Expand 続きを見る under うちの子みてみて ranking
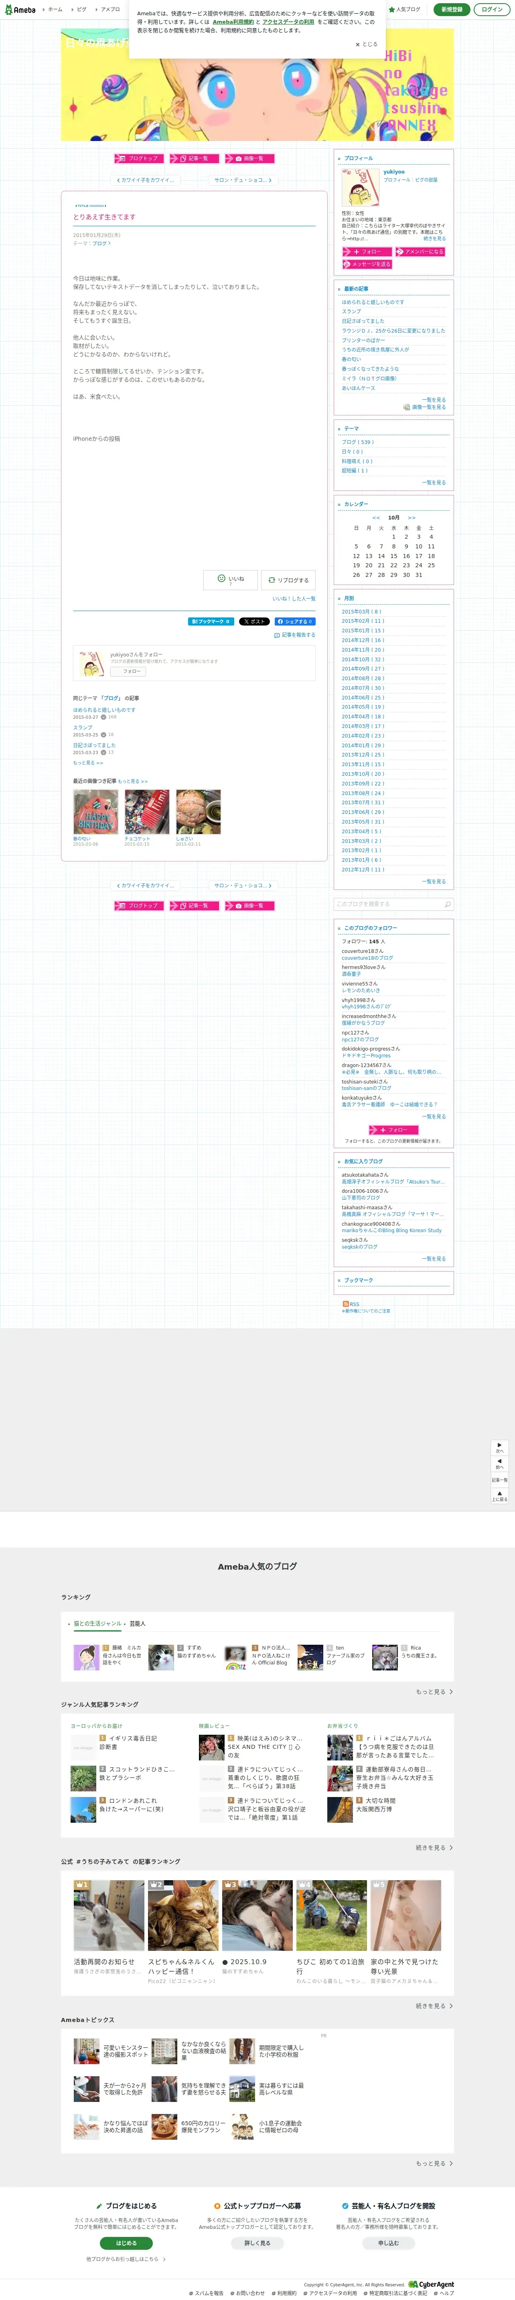The image size is (515, 2300). pos(435,2006)
